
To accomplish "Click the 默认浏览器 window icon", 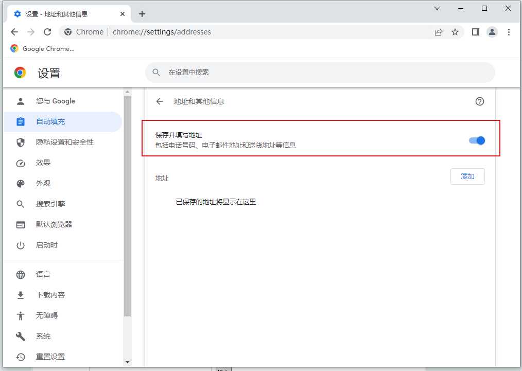I will click(20, 225).
